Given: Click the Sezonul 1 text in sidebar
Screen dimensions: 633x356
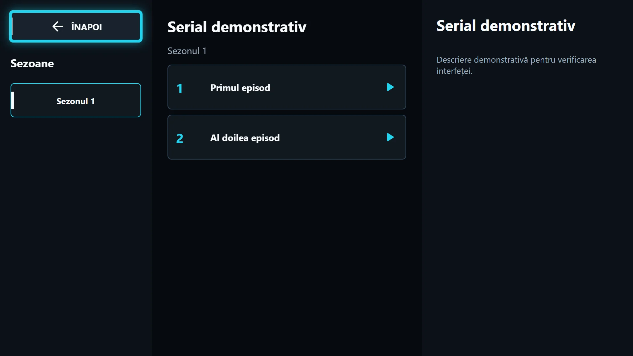Looking at the screenshot, I should click(x=75, y=101).
